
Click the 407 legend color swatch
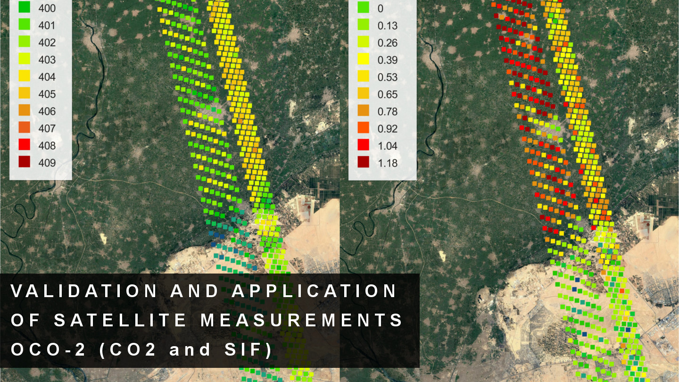tap(25, 128)
